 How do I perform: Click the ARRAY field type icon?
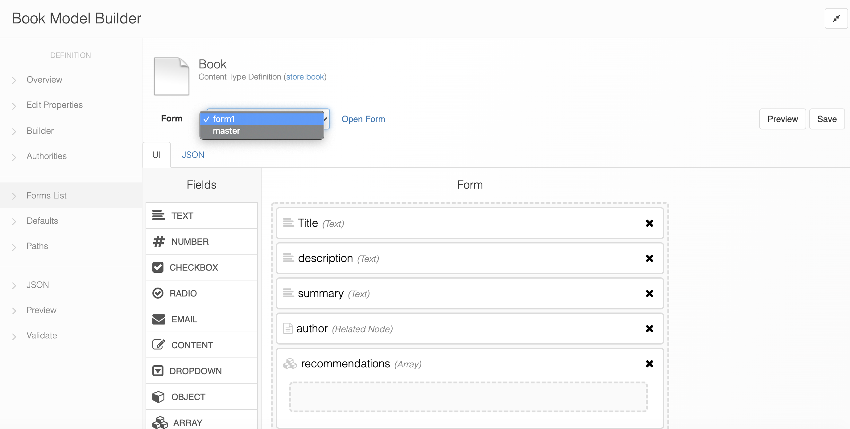[x=158, y=421]
